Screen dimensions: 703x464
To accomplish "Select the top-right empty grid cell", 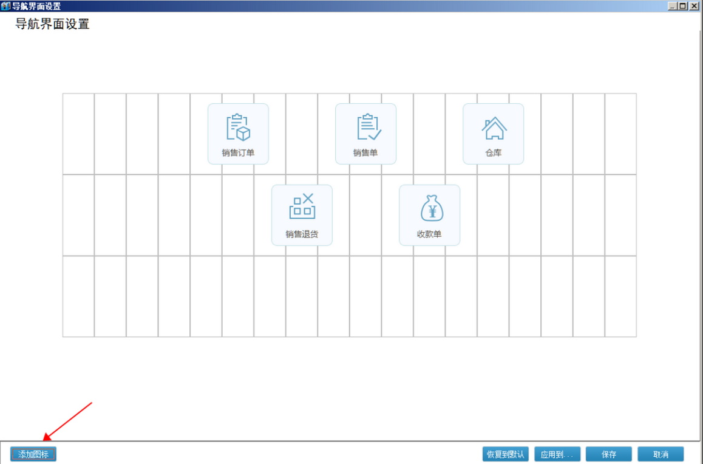I will [x=620, y=134].
